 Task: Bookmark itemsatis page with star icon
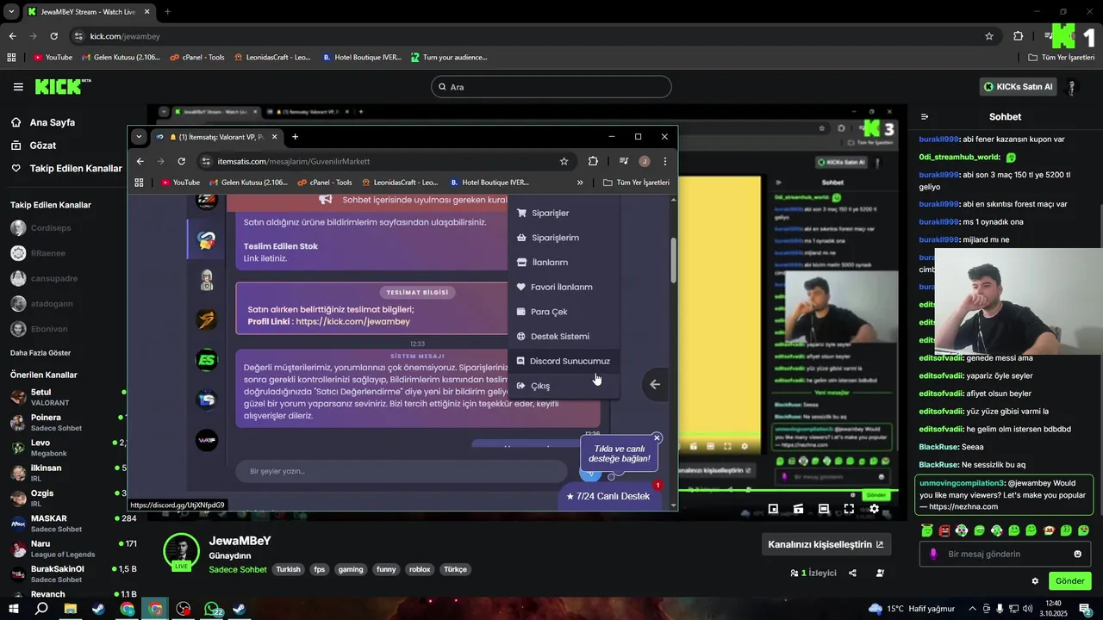[564, 161]
